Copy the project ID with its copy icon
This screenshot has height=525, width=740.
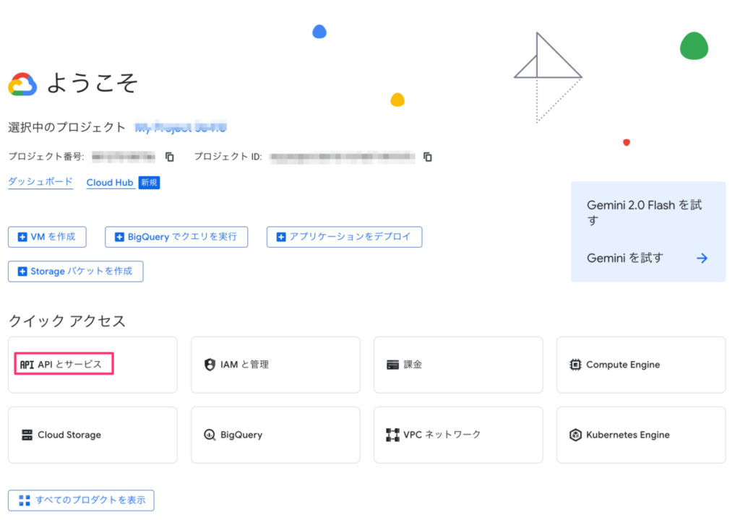[x=428, y=157]
